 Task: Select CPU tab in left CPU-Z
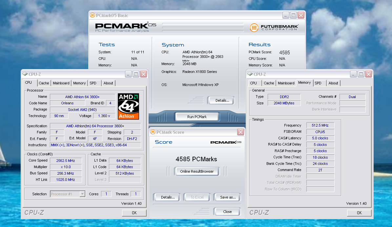[29, 82]
